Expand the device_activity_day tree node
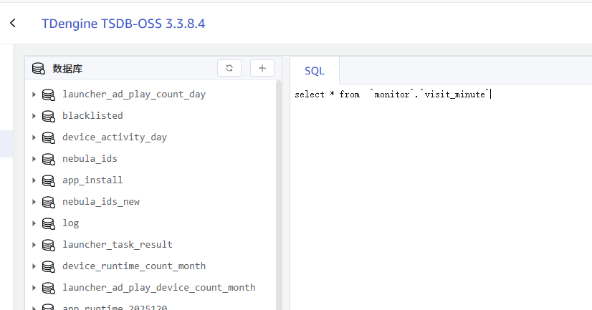This screenshot has height=310, width=592. (34, 137)
